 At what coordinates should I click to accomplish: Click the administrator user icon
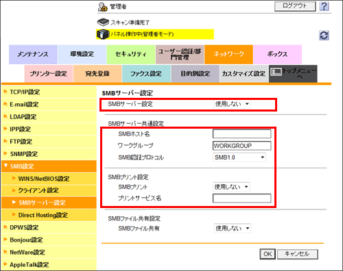coord(102,7)
